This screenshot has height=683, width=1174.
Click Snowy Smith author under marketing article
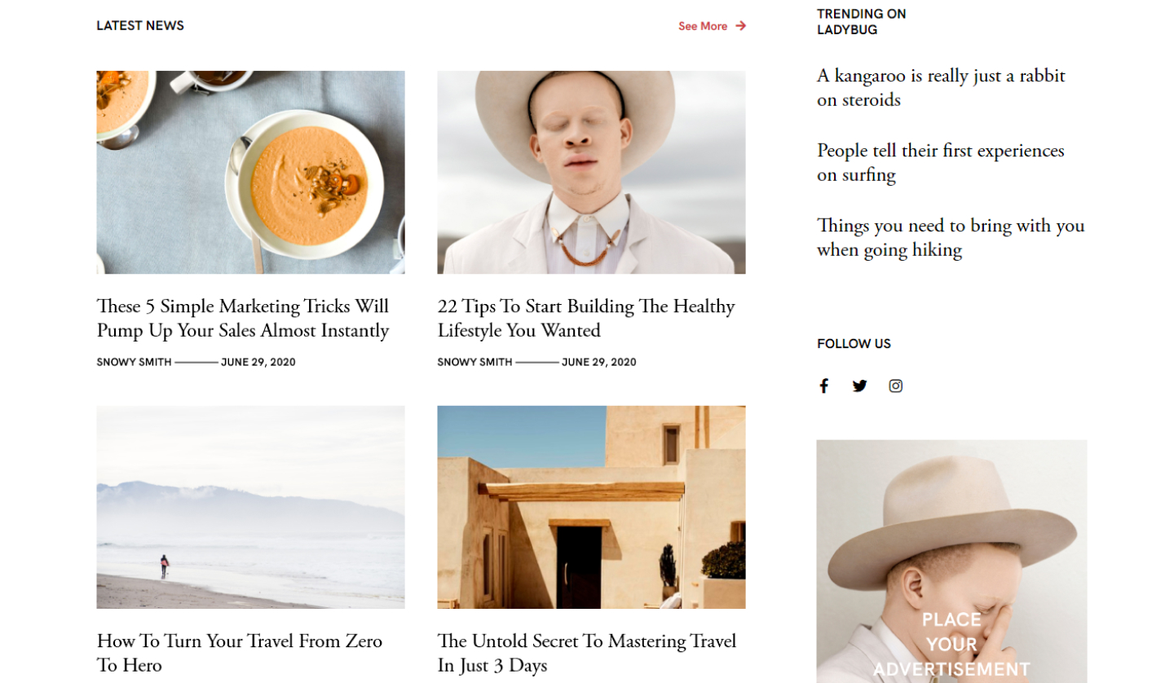pos(134,362)
